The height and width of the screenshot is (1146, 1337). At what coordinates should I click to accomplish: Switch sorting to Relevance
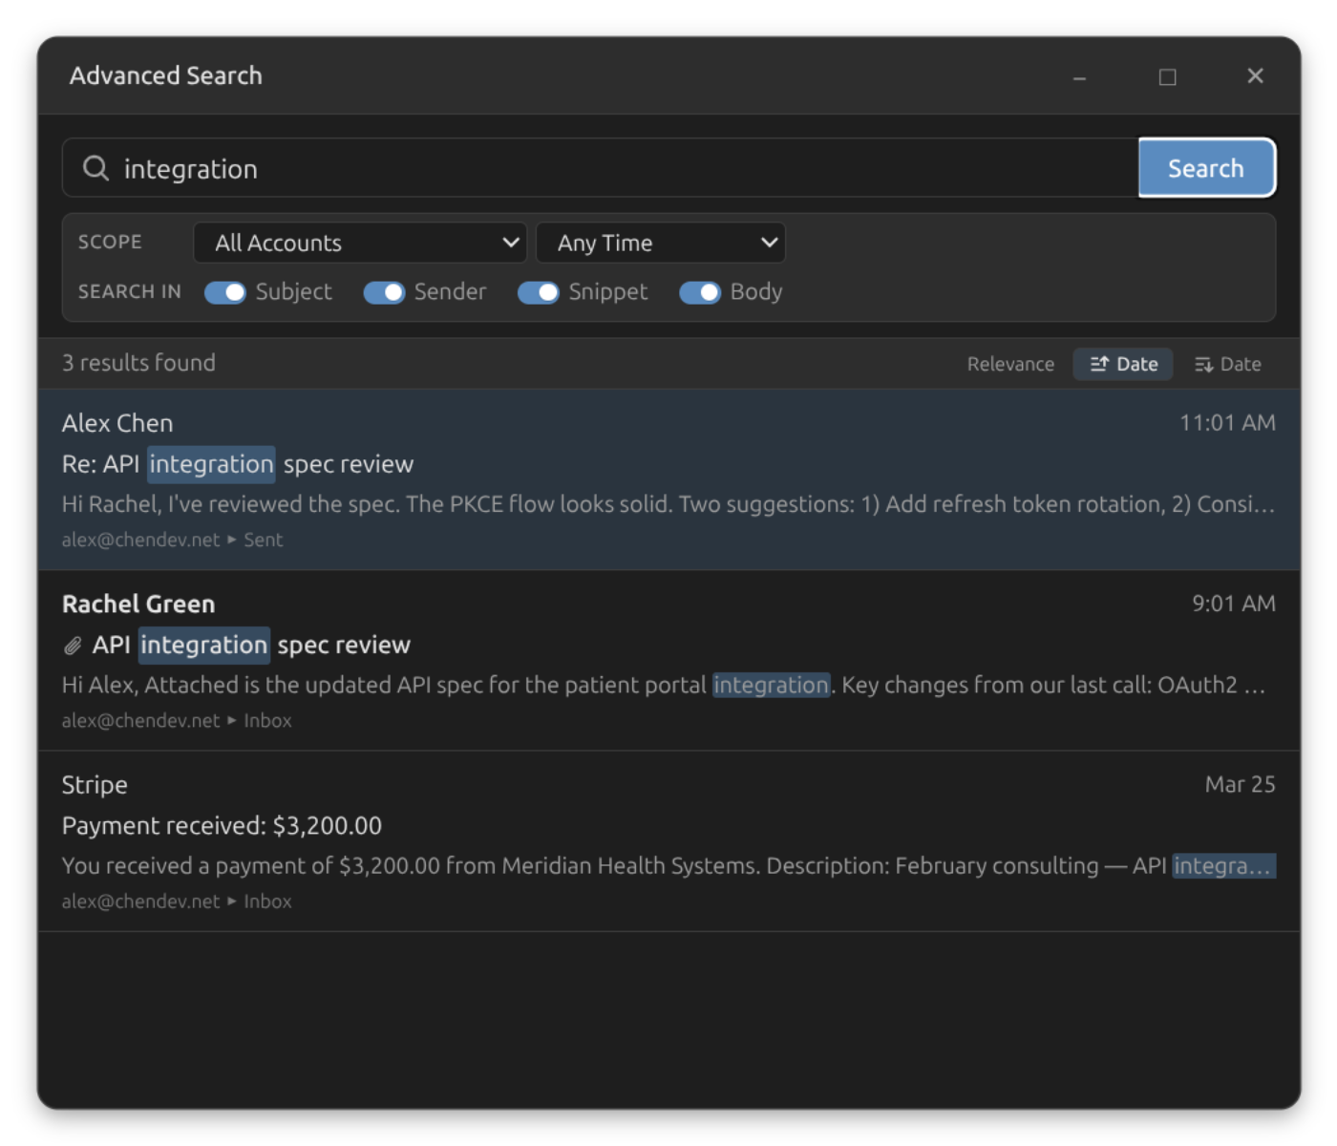pos(1009,364)
